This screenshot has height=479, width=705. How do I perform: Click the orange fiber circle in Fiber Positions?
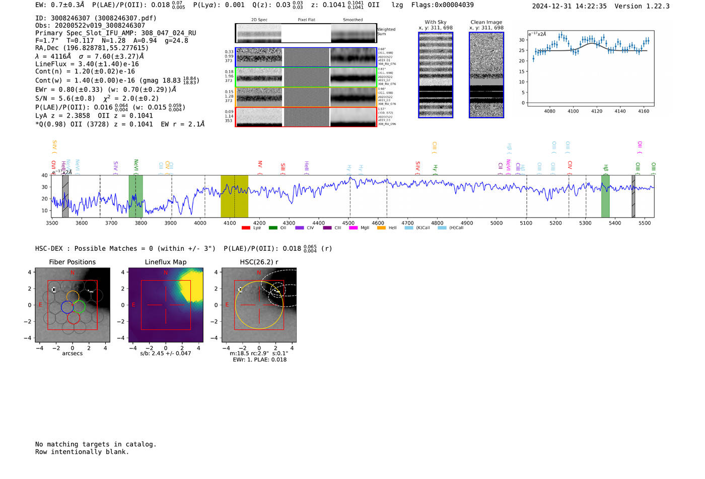pos(73,297)
